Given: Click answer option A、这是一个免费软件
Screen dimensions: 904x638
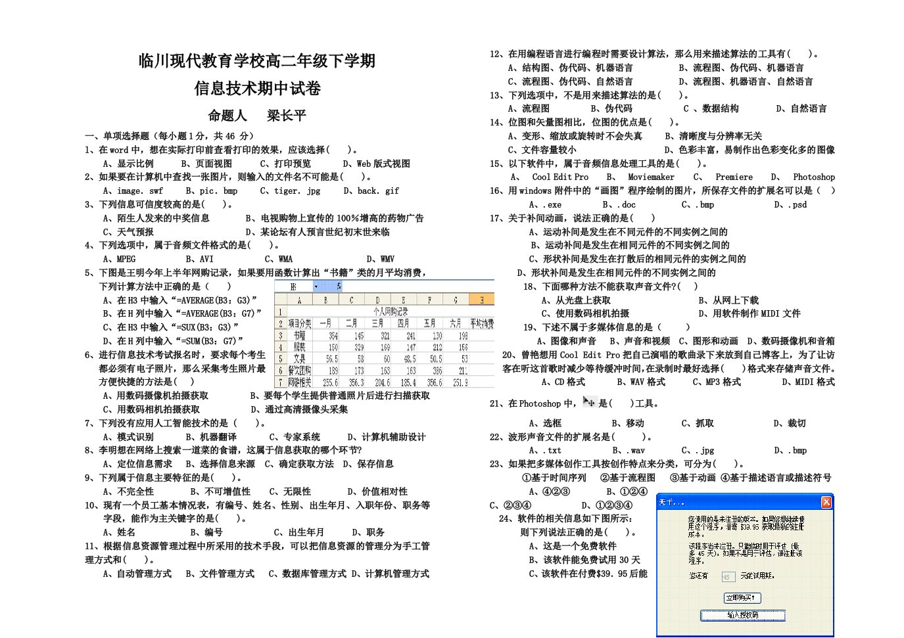Looking at the screenshot, I should pos(573,546).
